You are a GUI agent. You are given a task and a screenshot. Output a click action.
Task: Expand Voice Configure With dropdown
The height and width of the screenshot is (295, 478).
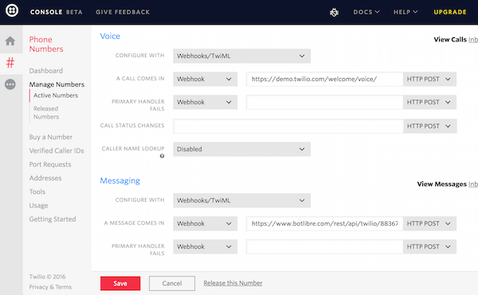coord(241,56)
